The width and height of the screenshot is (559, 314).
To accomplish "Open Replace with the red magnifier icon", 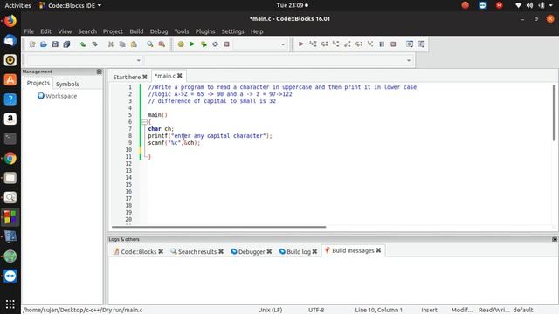I will [162, 44].
